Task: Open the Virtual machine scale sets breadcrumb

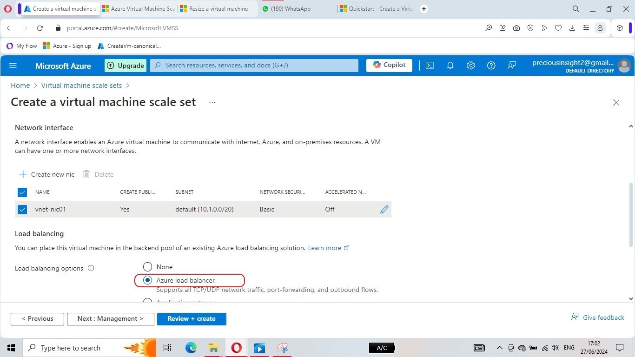Action: pyautogui.click(x=81, y=86)
